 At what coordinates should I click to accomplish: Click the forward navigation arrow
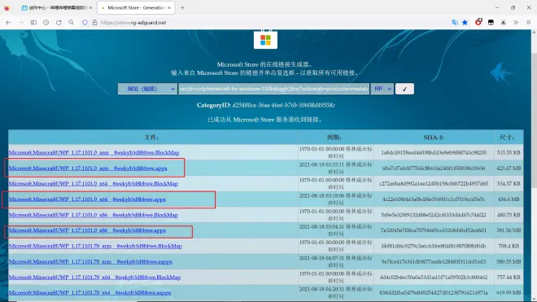point(21,22)
